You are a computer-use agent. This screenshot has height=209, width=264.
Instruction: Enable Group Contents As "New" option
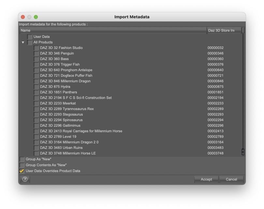[22, 165]
